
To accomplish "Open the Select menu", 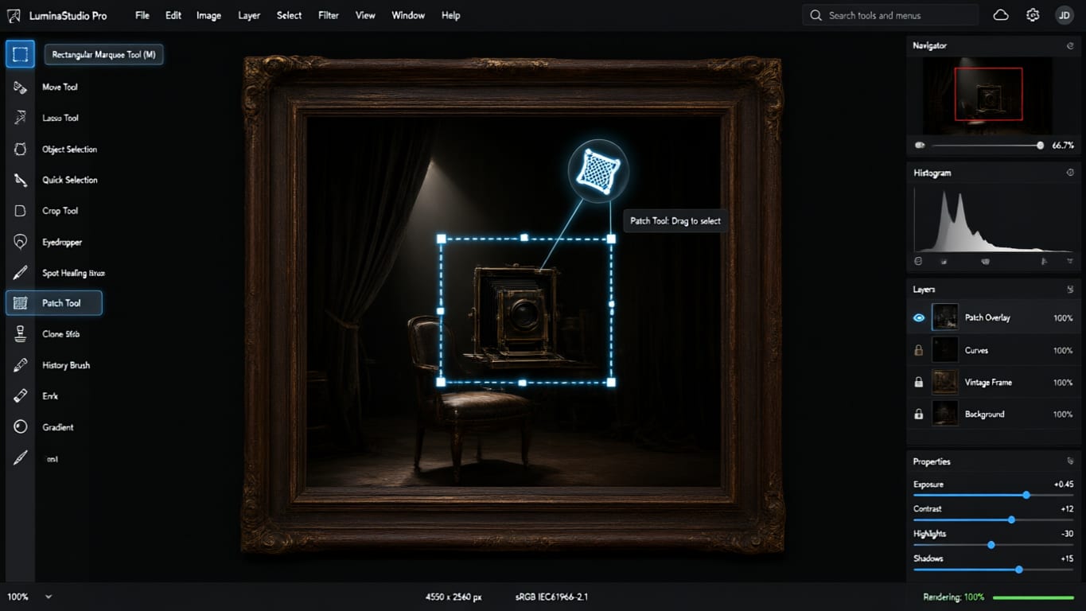I will pyautogui.click(x=289, y=15).
